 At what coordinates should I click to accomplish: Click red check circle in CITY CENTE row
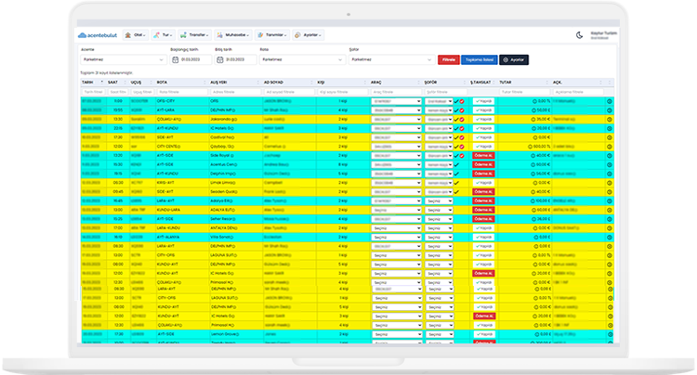(462, 147)
